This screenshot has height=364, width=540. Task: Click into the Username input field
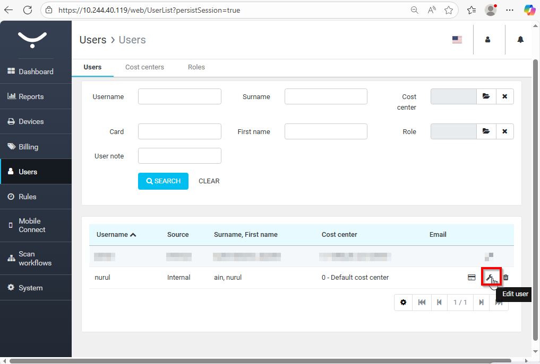pyautogui.click(x=179, y=96)
